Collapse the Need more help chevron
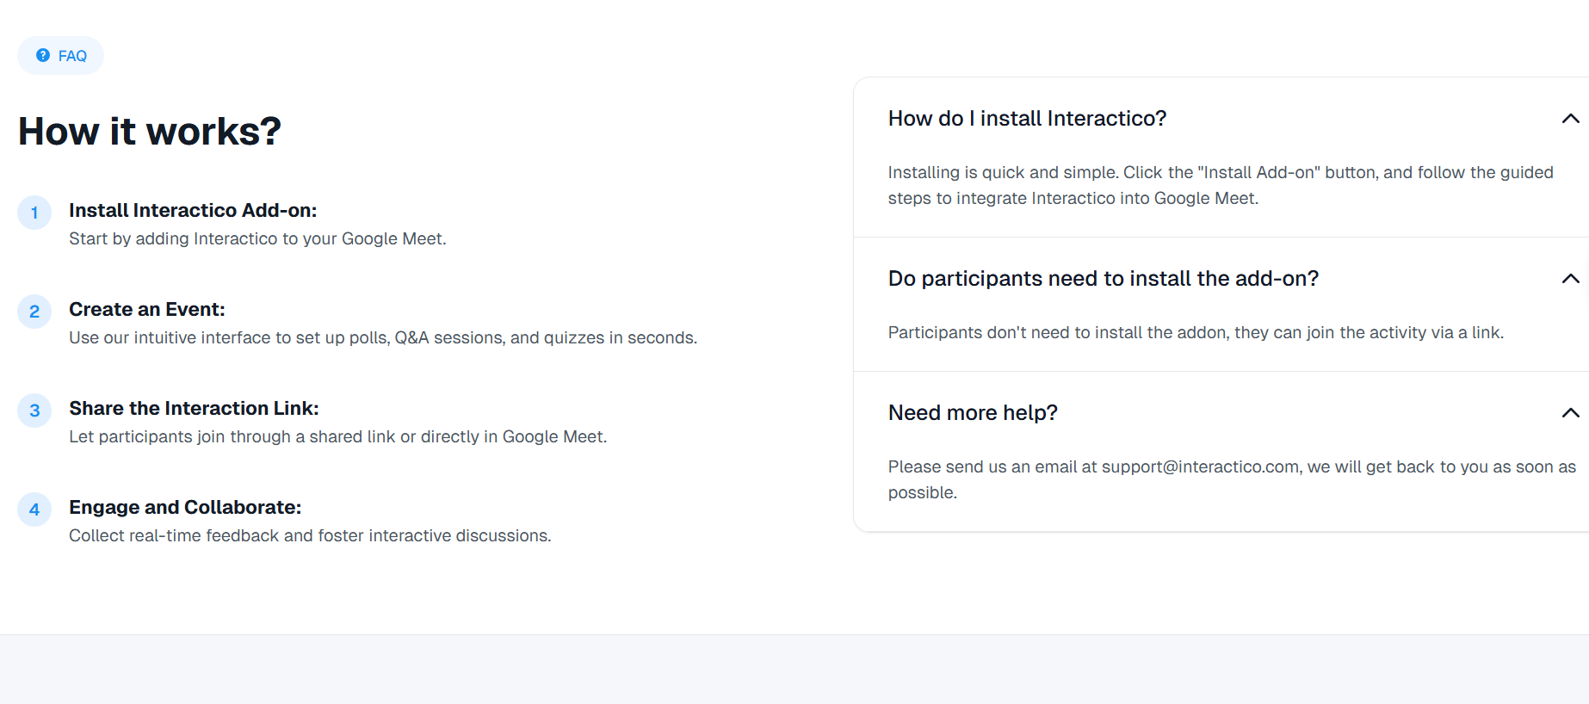 [x=1570, y=413]
